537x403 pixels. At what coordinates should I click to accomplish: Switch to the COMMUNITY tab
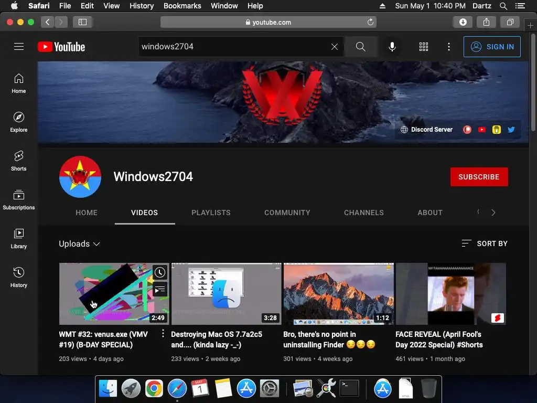click(287, 213)
